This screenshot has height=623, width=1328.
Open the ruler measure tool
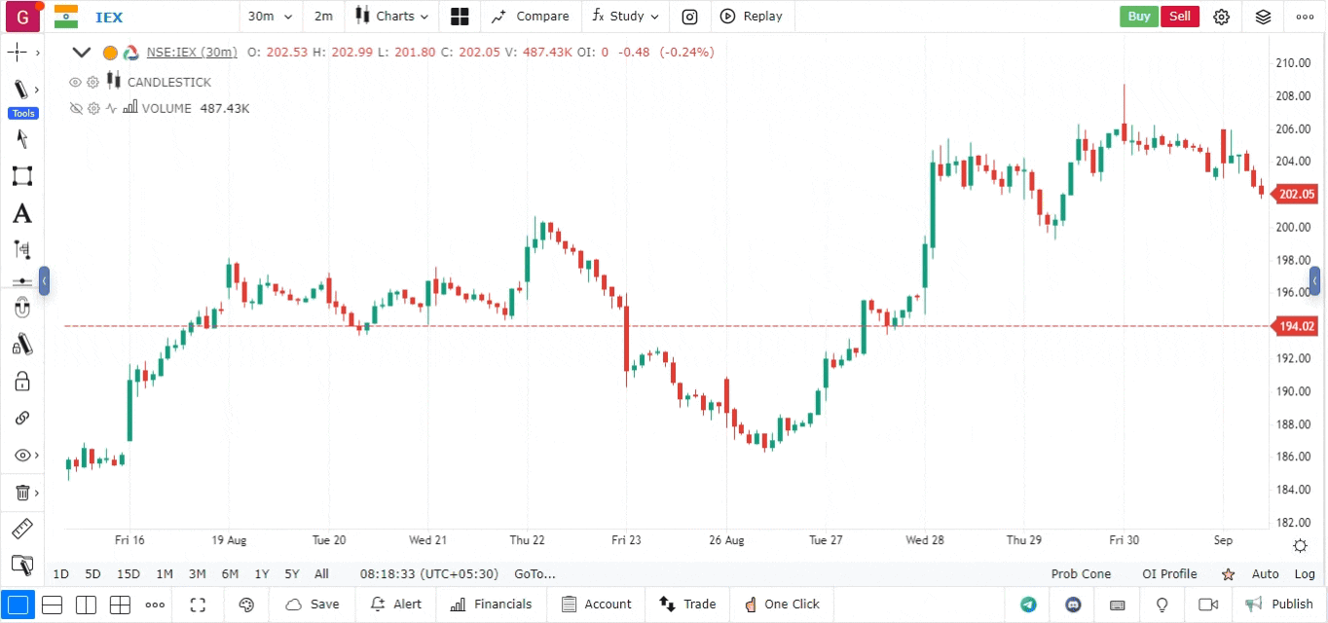click(x=21, y=529)
